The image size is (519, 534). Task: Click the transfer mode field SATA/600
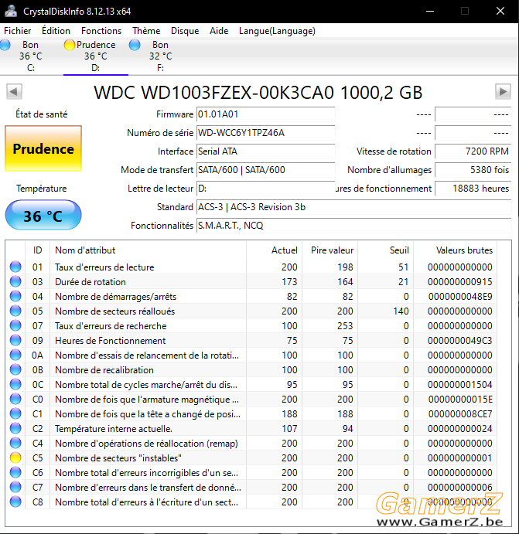pyautogui.click(x=266, y=170)
